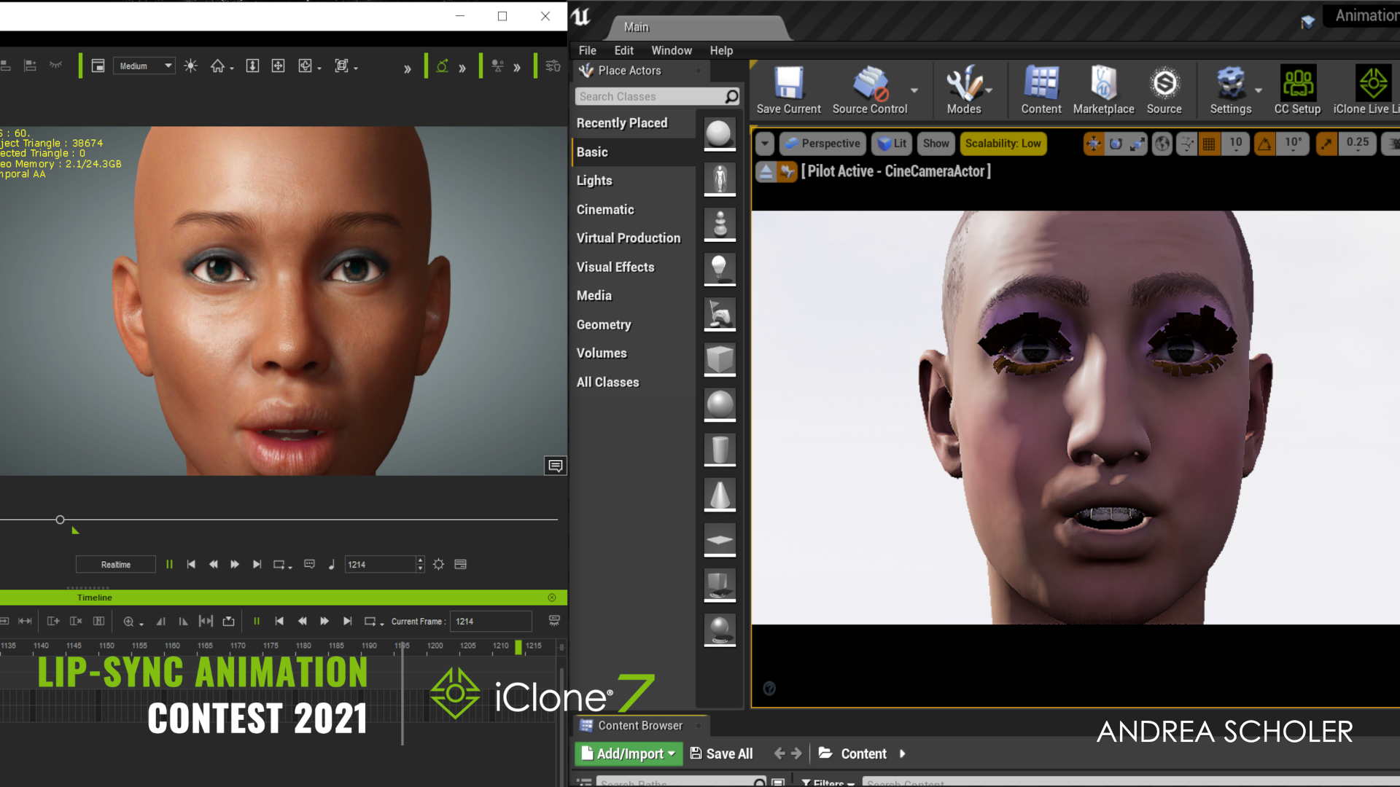Image resolution: width=1400 pixels, height=787 pixels.
Task: Click Content path breadcrumb
Action: tap(863, 753)
